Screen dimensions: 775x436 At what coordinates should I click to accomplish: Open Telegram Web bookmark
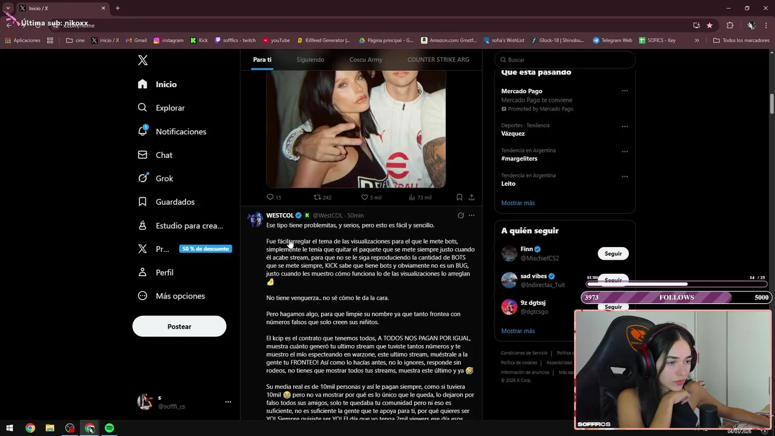pyautogui.click(x=612, y=41)
